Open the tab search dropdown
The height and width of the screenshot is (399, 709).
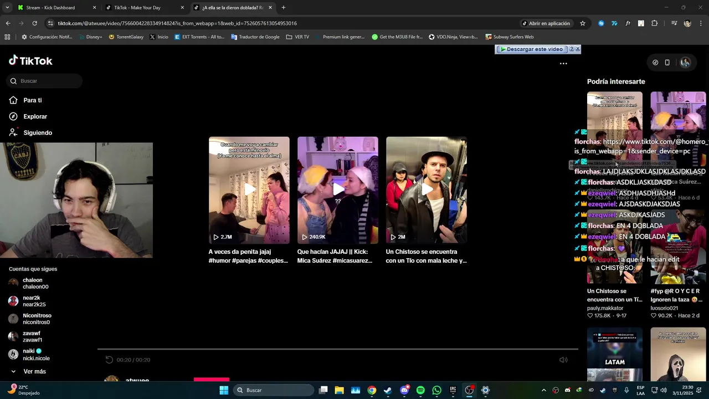pyautogui.click(x=7, y=8)
